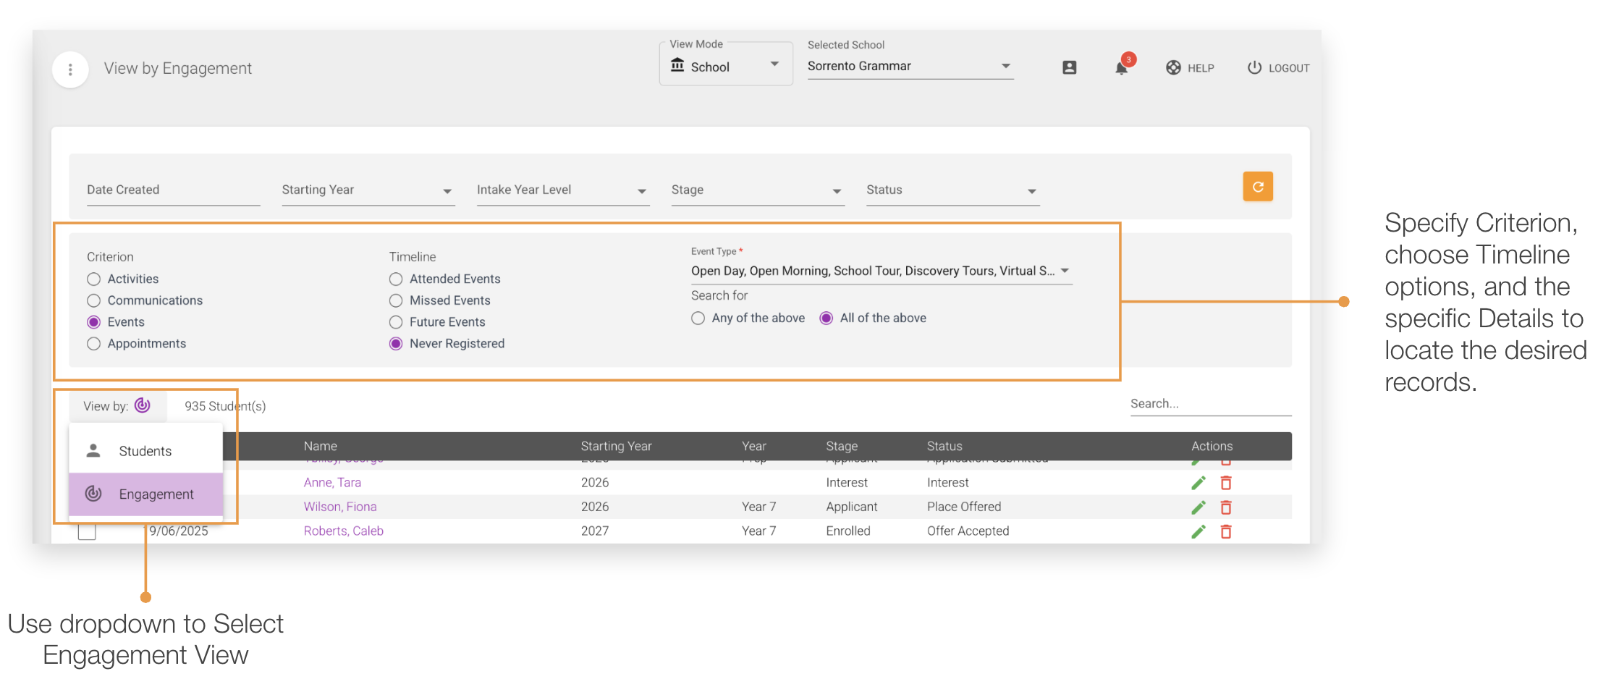The width and height of the screenshot is (1598, 679).
Task: Select Students from the View by menu
Action: [145, 450]
